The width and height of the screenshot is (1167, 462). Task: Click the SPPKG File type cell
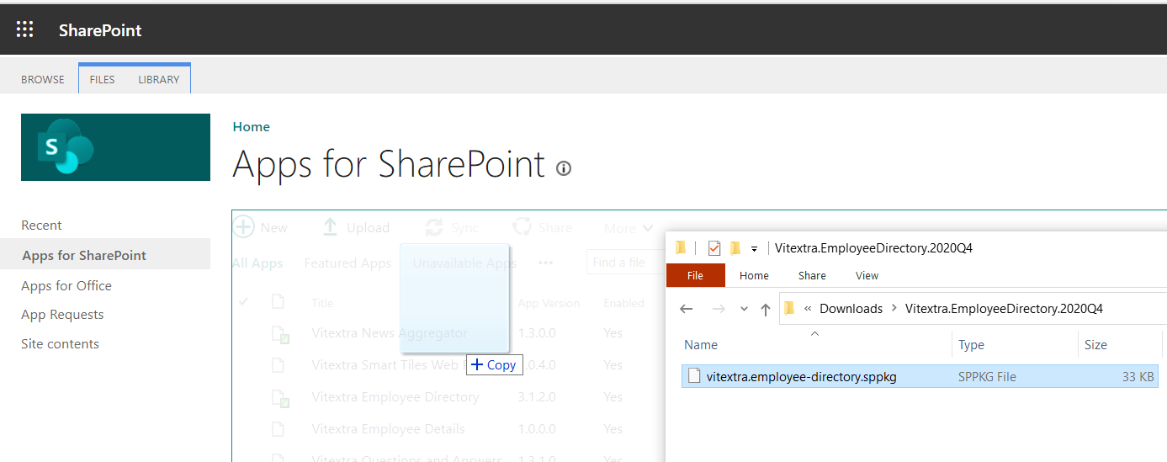pyautogui.click(x=987, y=377)
